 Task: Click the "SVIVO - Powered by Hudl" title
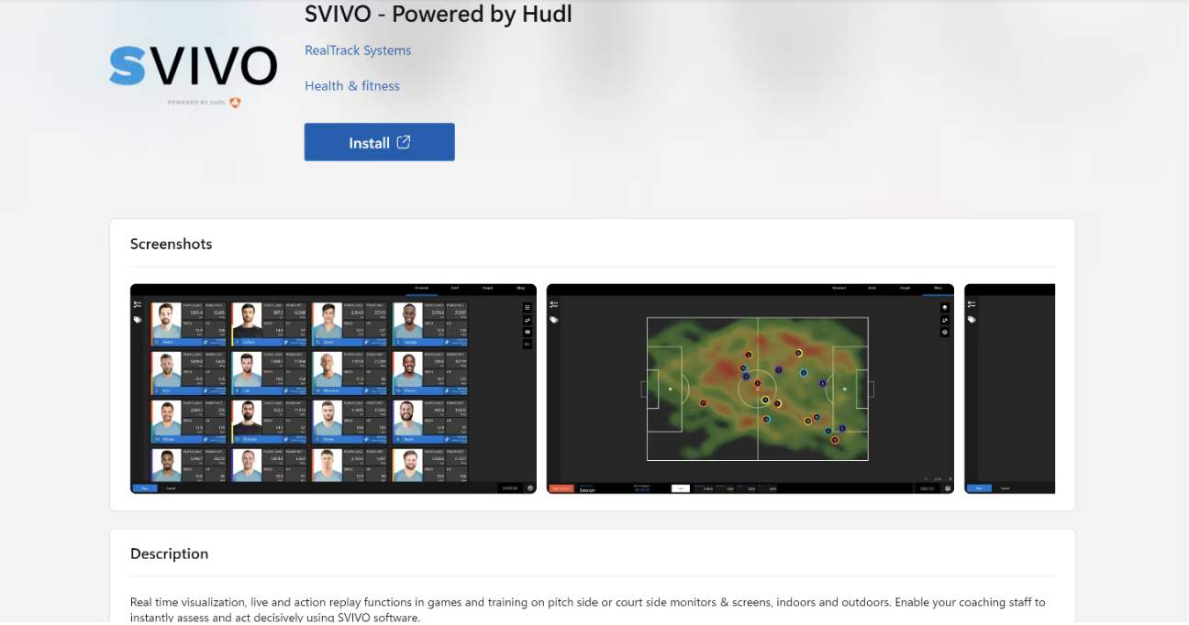tap(439, 14)
